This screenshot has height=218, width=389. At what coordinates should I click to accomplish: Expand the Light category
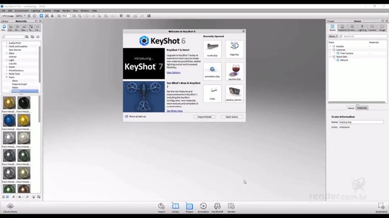pyautogui.click(x=7, y=61)
